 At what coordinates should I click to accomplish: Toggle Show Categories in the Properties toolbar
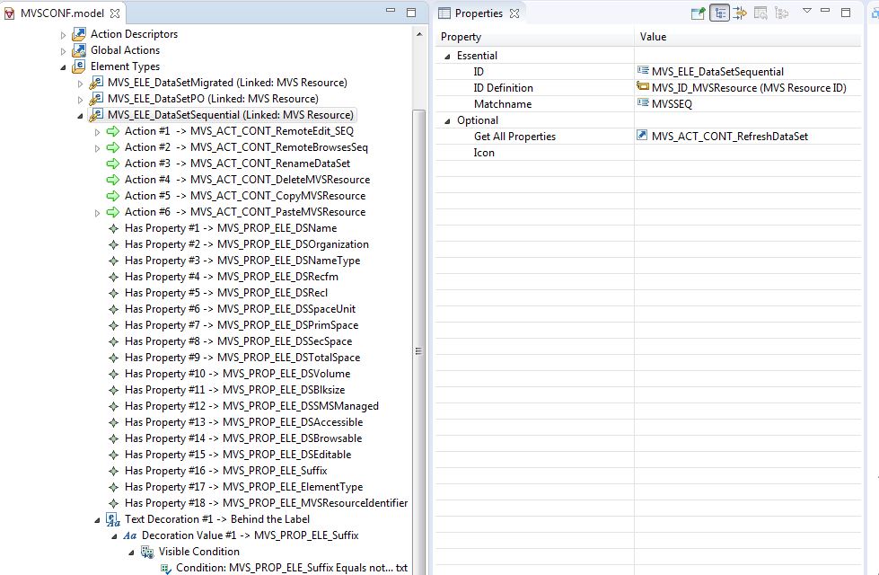click(x=720, y=13)
